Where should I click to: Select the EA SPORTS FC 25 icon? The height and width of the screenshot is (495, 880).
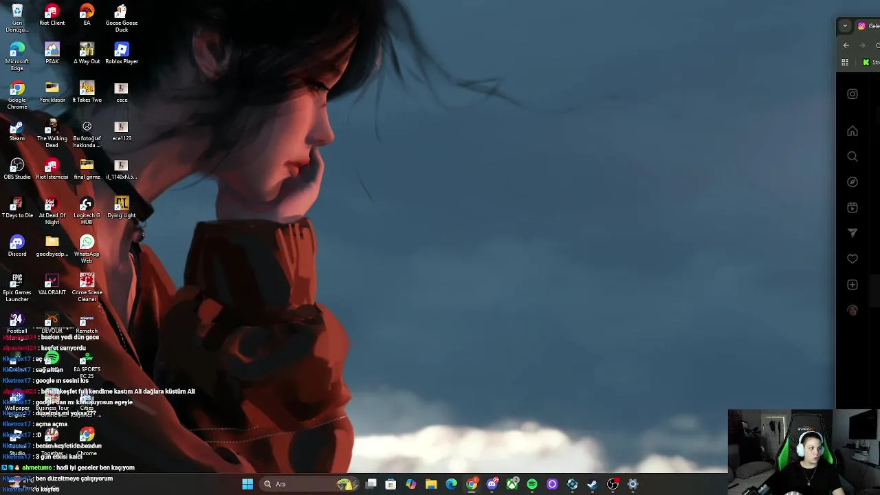click(87, 366)
